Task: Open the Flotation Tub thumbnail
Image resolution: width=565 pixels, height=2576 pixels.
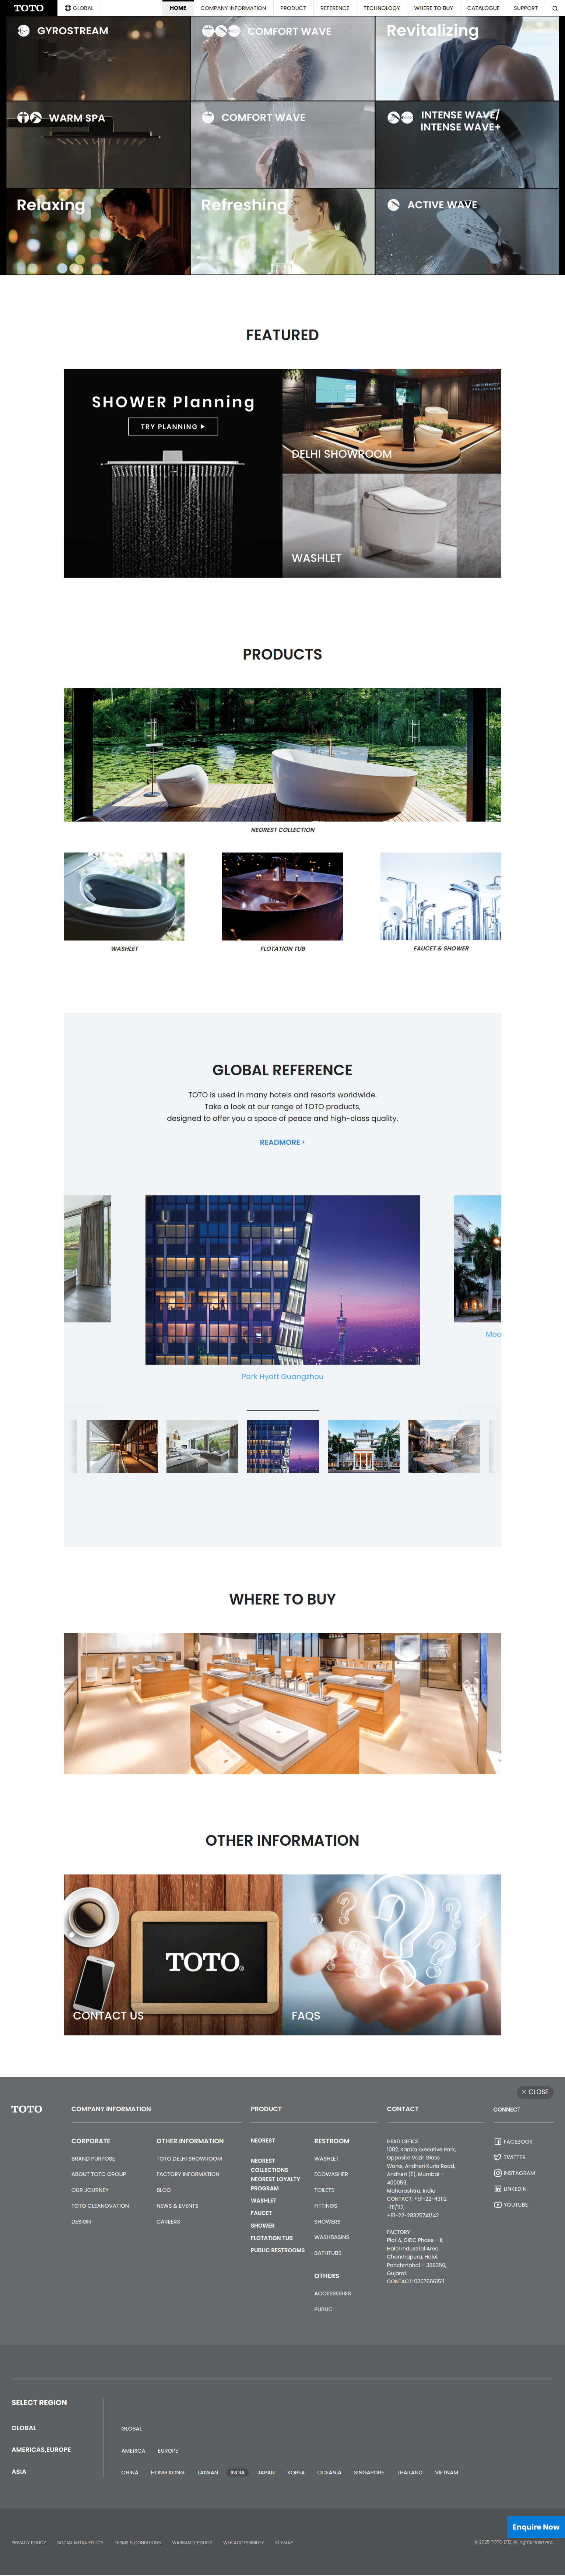Action: tap(282, 896)
